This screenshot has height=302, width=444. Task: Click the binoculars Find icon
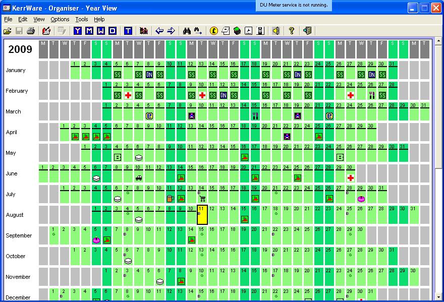186,30
